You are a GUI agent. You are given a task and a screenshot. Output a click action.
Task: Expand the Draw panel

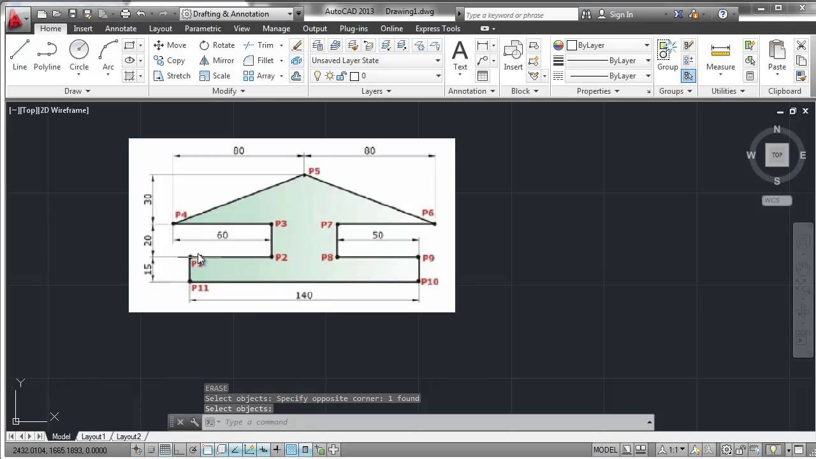click(x=77, y=91)
